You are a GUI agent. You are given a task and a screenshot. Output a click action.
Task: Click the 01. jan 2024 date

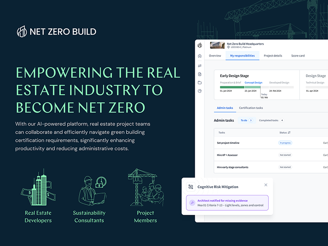pyautogui.click(x=226, y=91)
